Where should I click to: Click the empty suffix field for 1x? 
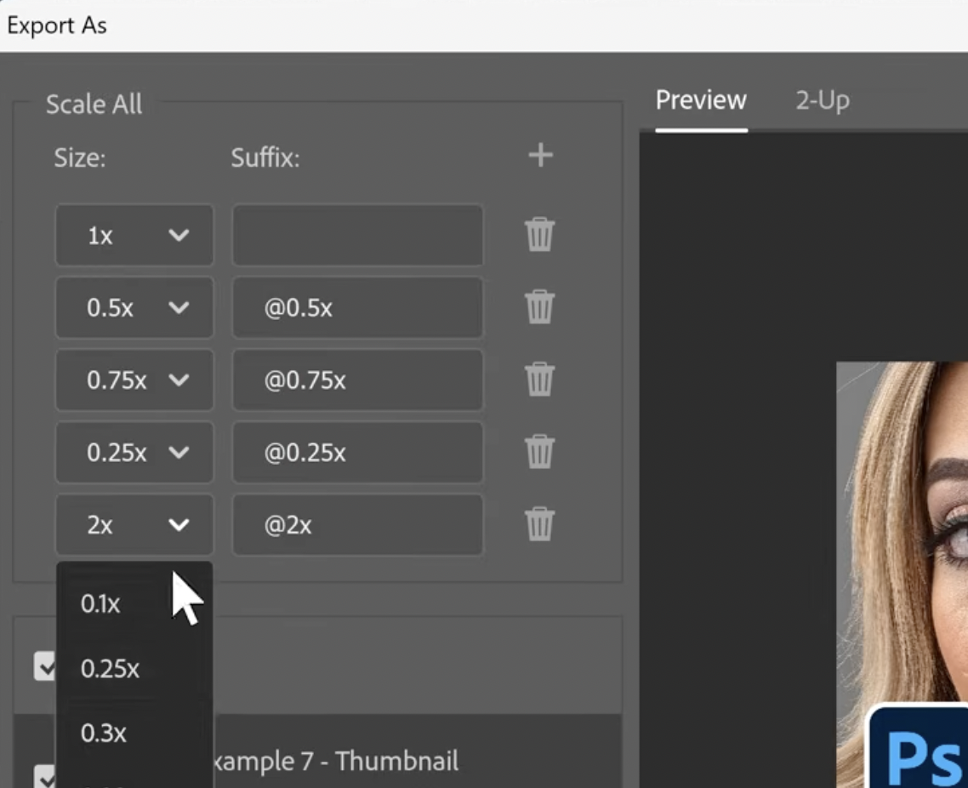[357, 236]
